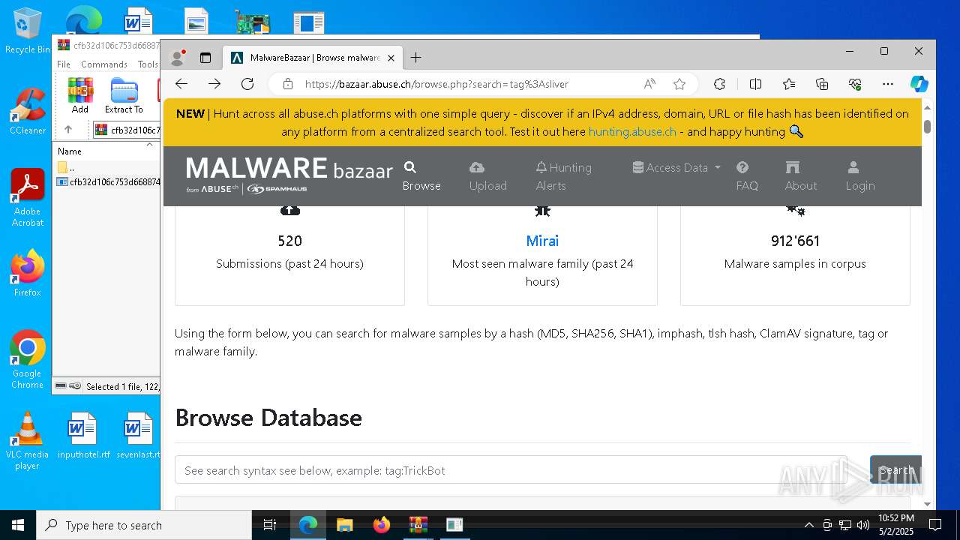Launch CCleaner from the desktop
Image resolution: width=960 pixels, height=540 pixels.
(27, 111)
